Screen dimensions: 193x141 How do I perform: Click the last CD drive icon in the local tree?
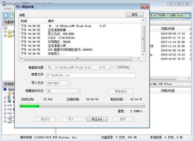[x=10, y=121]
